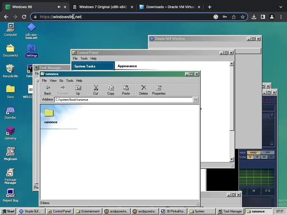Set tracker play channels to 12
287x215 pixels.
point(264,157)
